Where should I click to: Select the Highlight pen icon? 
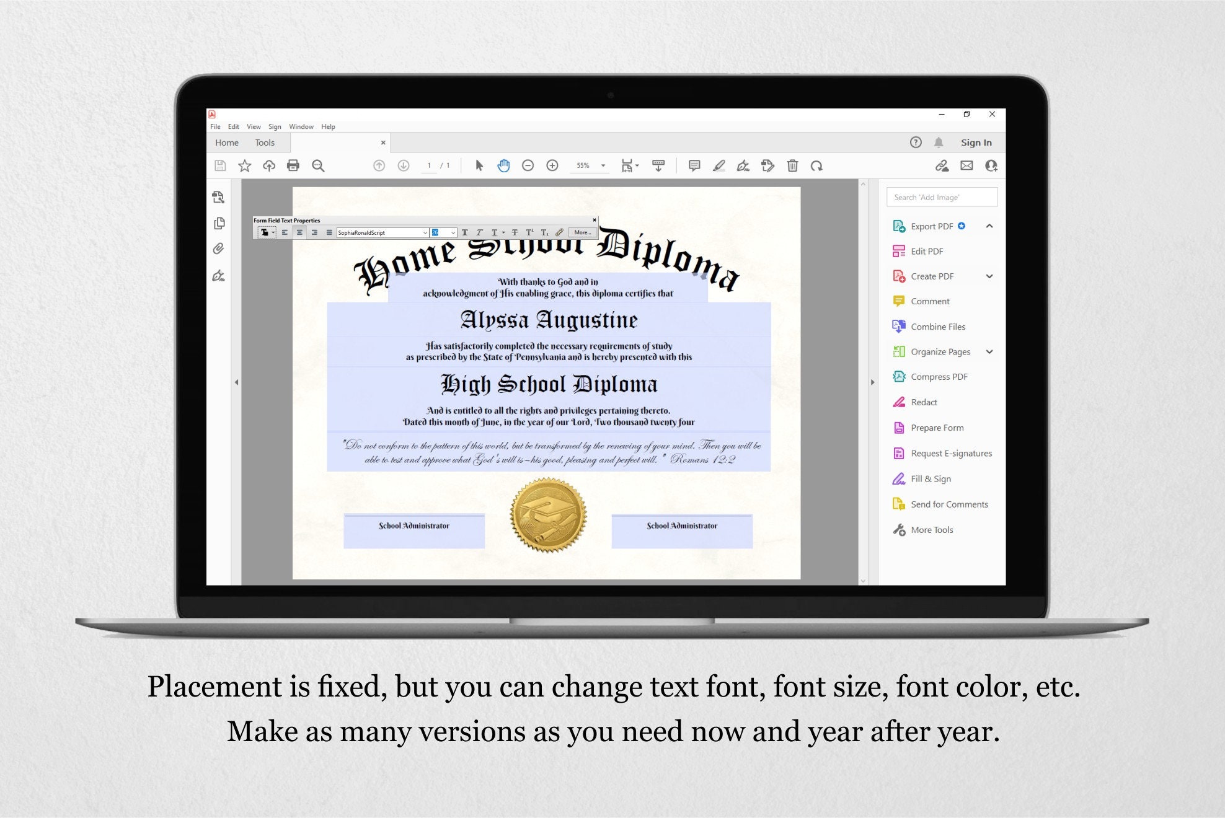(720, 165)
